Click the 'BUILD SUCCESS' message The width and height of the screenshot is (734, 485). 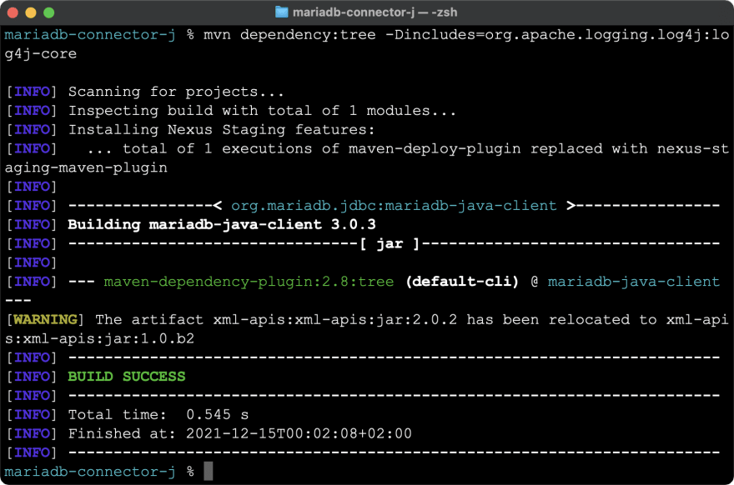click(x=127, y=377)
